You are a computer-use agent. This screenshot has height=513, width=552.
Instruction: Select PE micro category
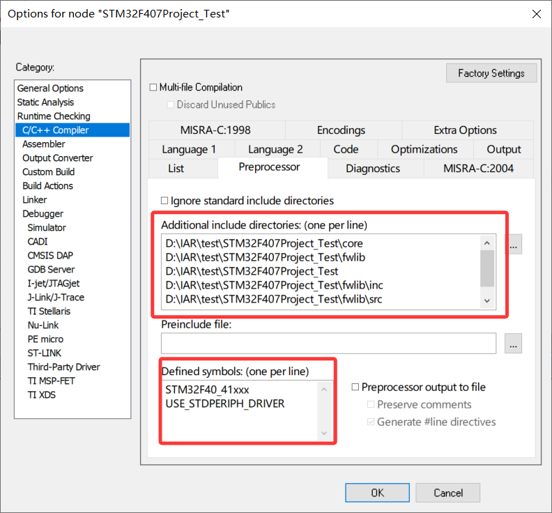[x=45, y=339]
